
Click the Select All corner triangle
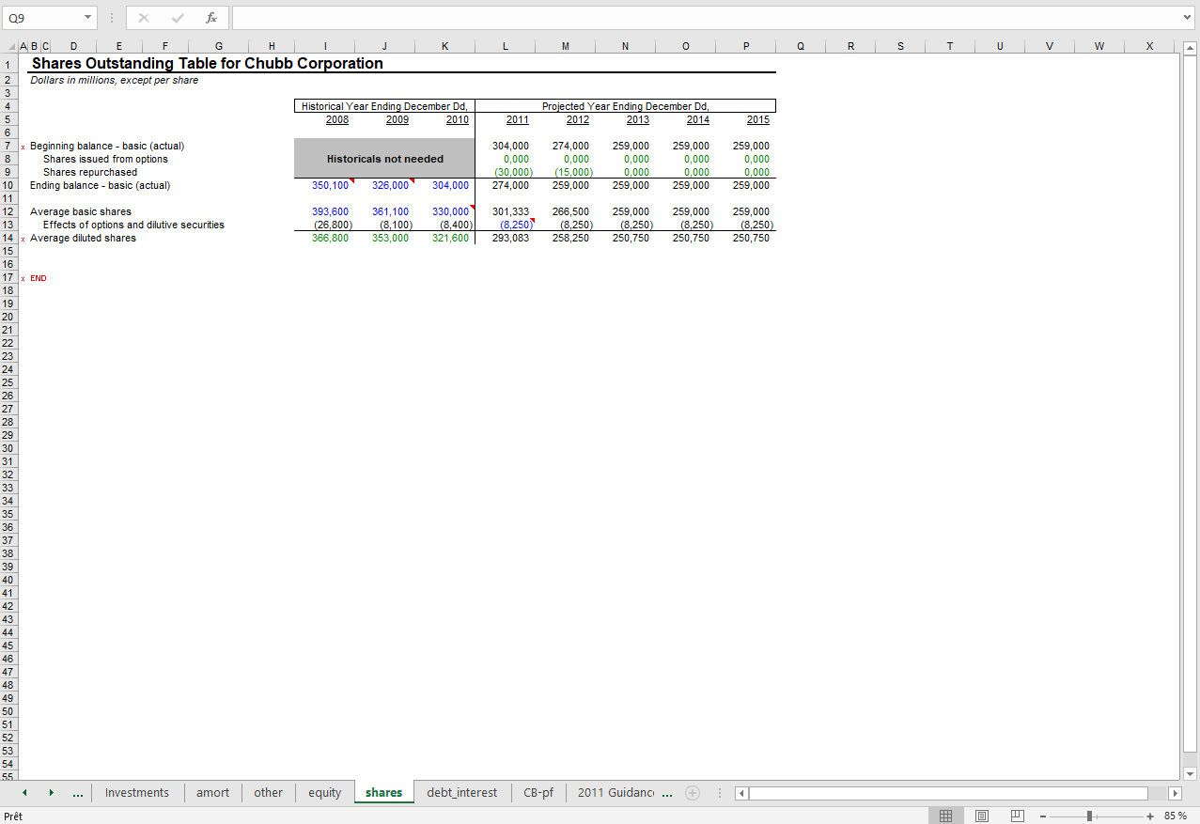click(11, 46)
